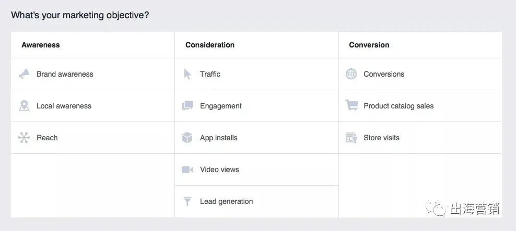
Task: Click the Conversions globe icon
Action: pos(351,74)
